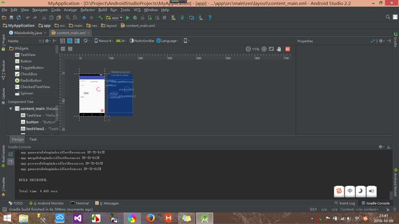Select Design plus Blueprint view icon
The image size is (399, 224).
point(77,41)
